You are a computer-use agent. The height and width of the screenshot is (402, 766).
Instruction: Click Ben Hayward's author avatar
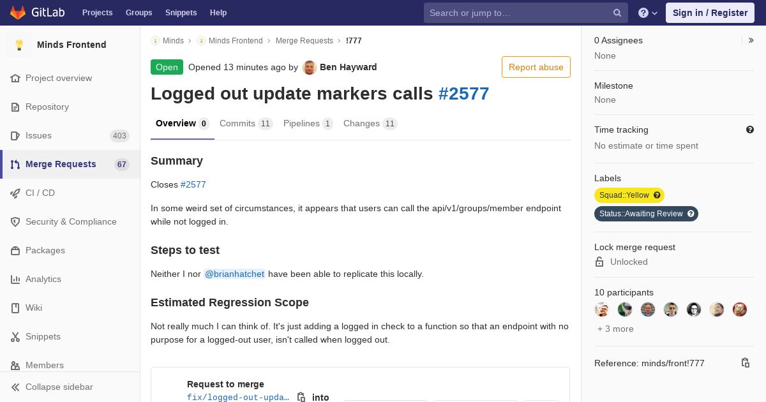[x=310, y=68]
